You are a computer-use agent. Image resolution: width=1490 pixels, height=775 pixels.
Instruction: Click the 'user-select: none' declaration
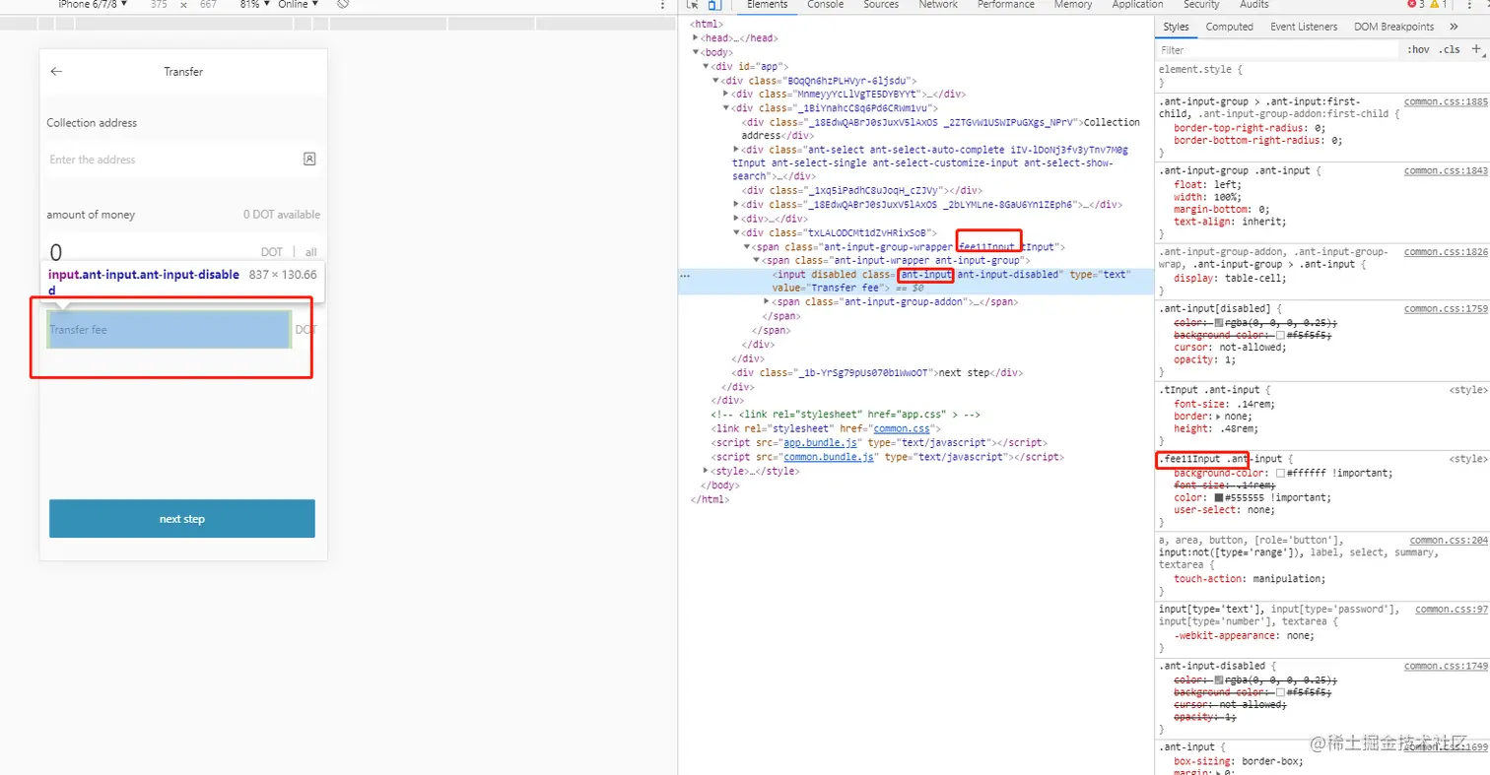[1222, 511]
